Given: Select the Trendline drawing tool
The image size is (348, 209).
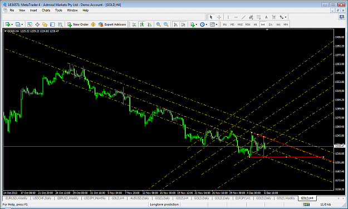Looking at the screenshot, I should (x=243, y=17).
